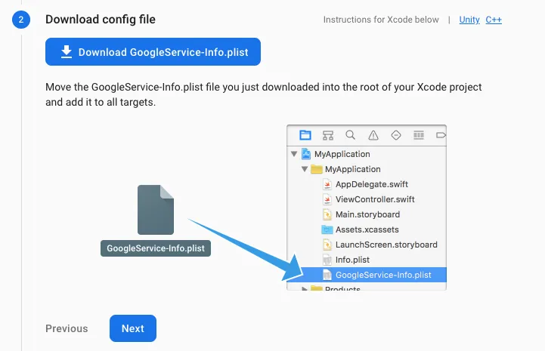
Task: Select the Project navigator folder icon
Action: (305, 135)
